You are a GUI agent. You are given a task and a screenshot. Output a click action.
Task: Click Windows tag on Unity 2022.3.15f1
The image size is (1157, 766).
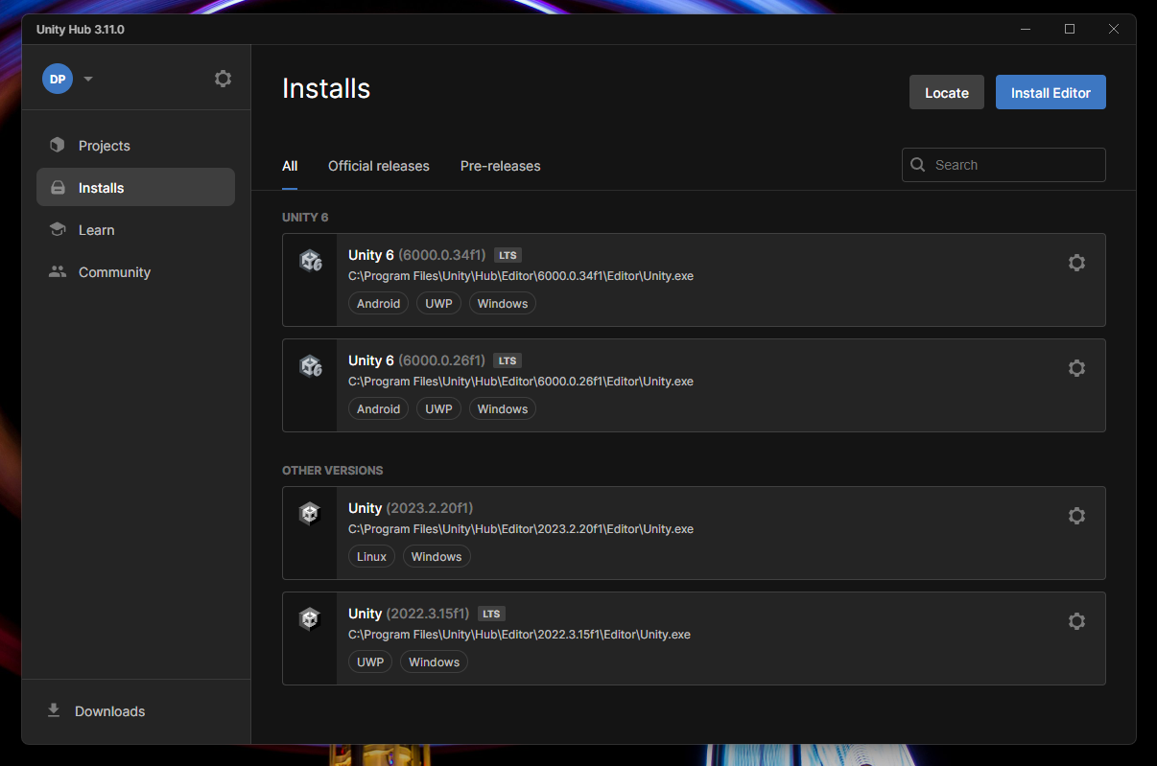point(435,662)
